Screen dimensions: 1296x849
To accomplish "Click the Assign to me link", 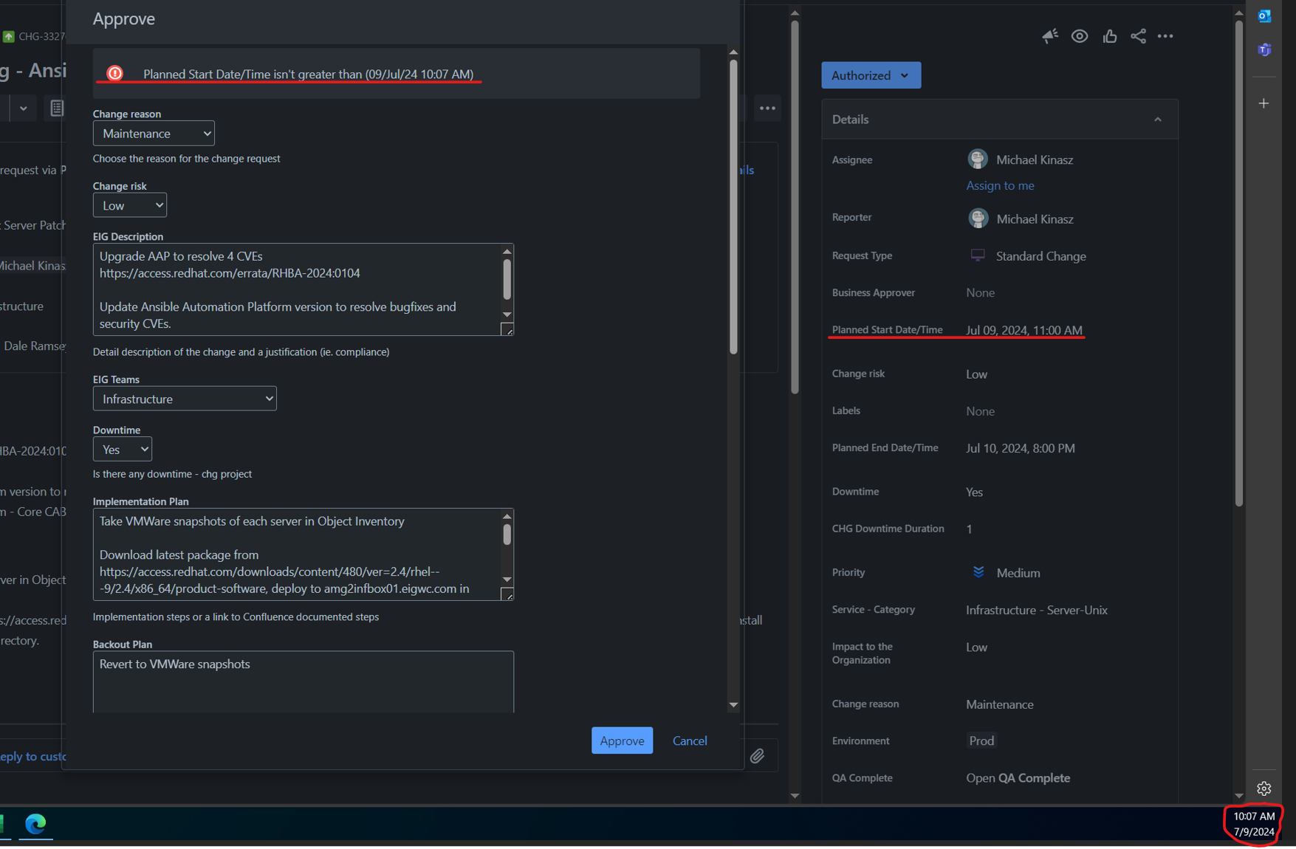I will pyautogui.click(x=1000, y=185).
